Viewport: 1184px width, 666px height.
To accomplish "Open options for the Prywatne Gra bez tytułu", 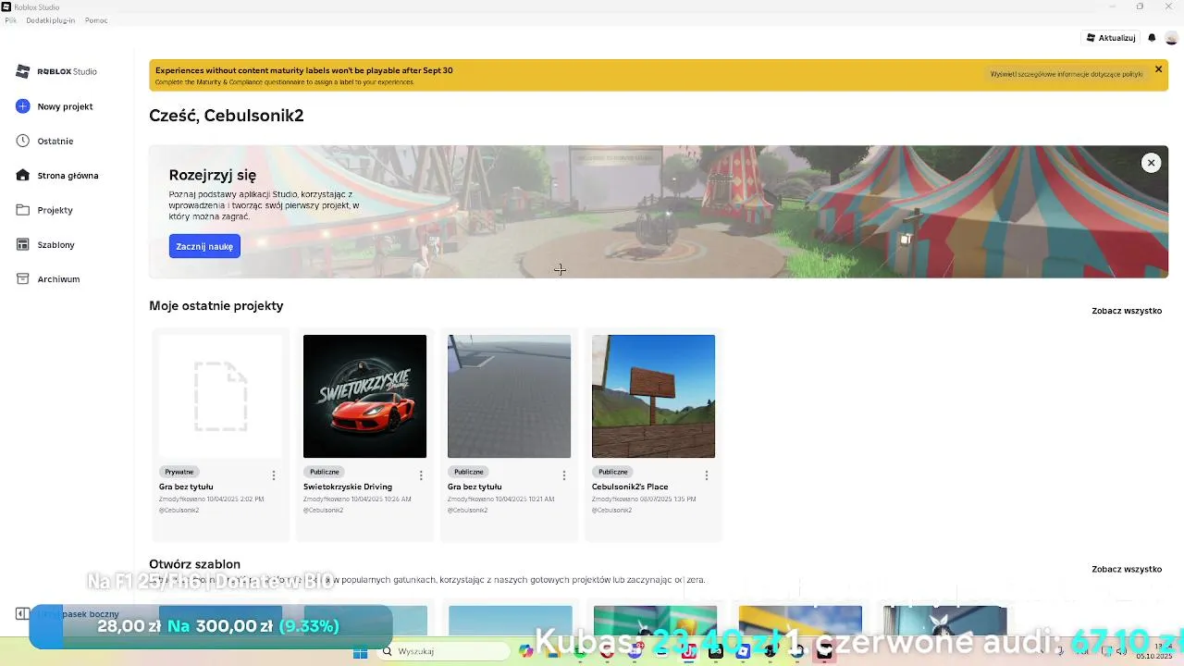I will pos(274,475).
